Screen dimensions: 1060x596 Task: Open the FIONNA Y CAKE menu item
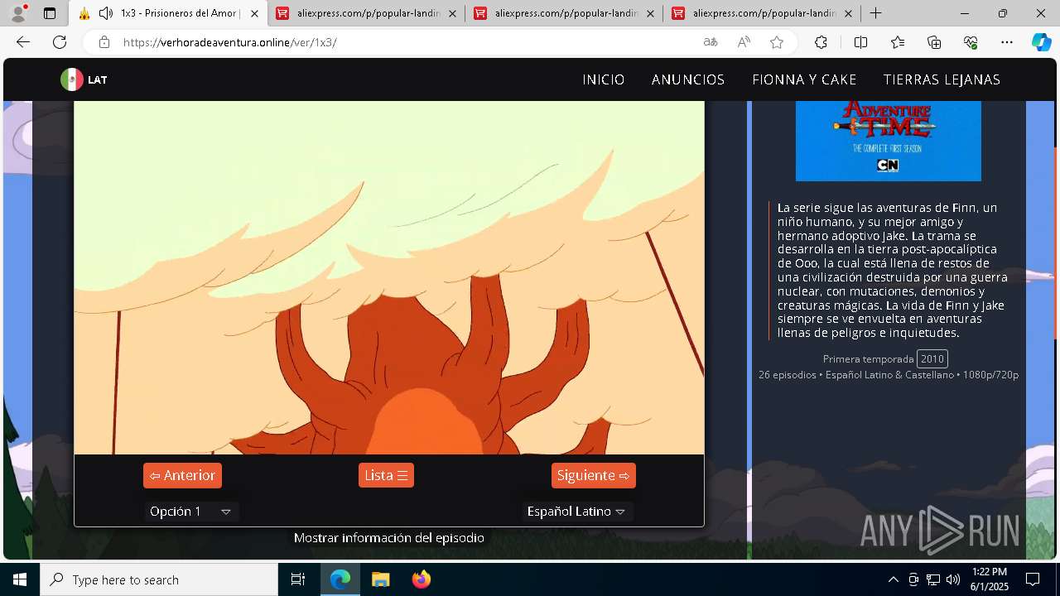coord(804,79)
